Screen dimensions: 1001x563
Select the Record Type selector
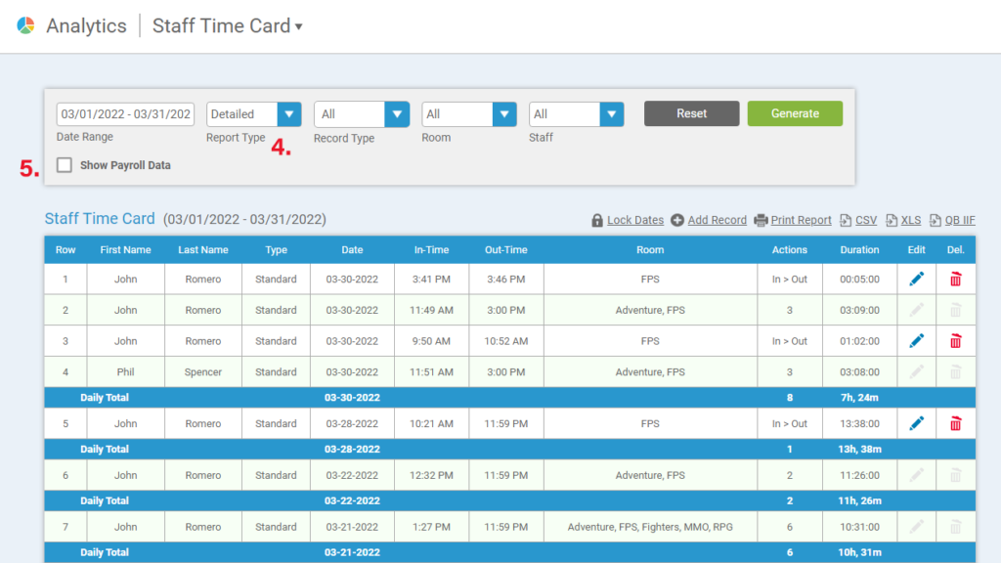click(x=397, y=113)
